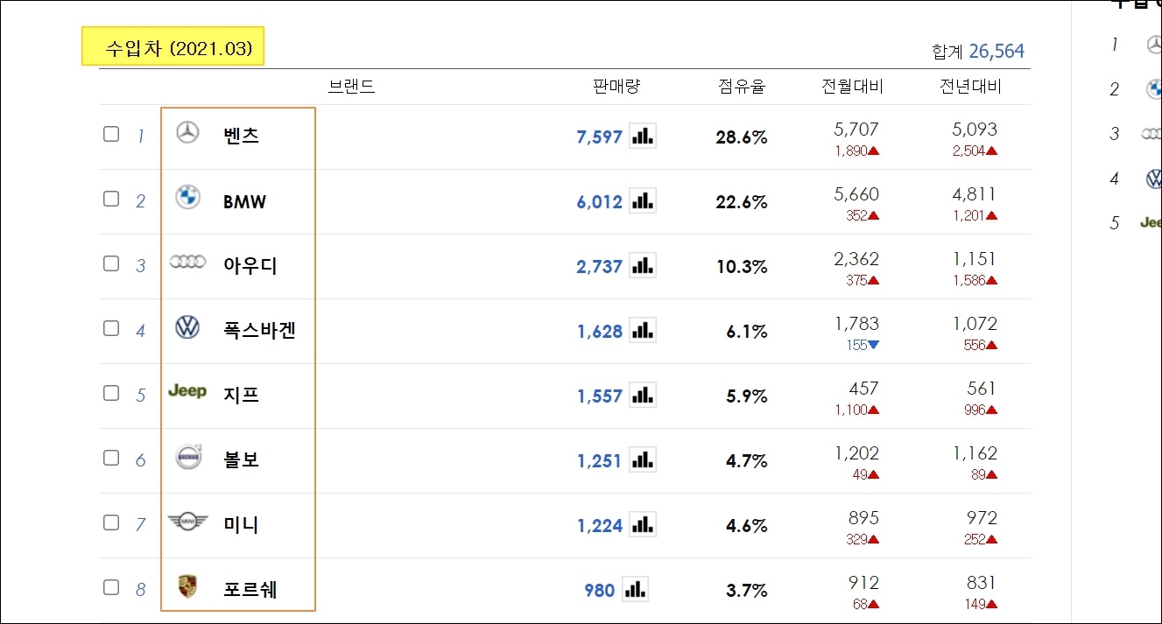
Task: Tick the checkbox for BMW row
Action: (111, 199)
